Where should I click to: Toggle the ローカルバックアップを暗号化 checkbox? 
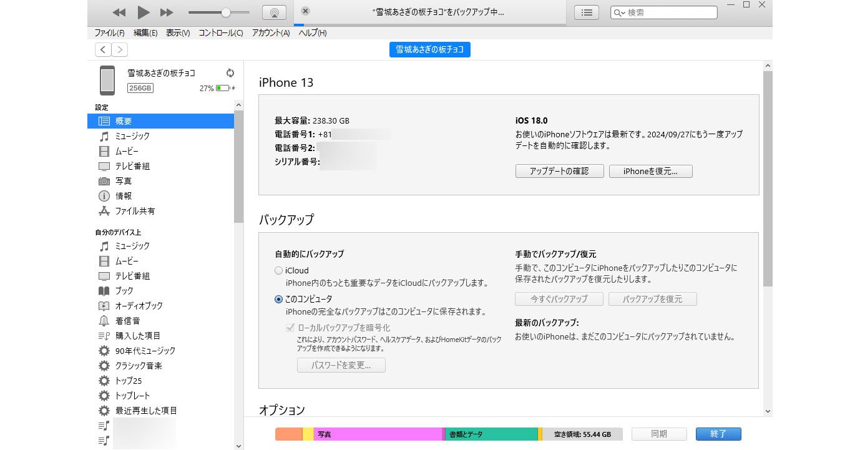(x=290, y=327)
